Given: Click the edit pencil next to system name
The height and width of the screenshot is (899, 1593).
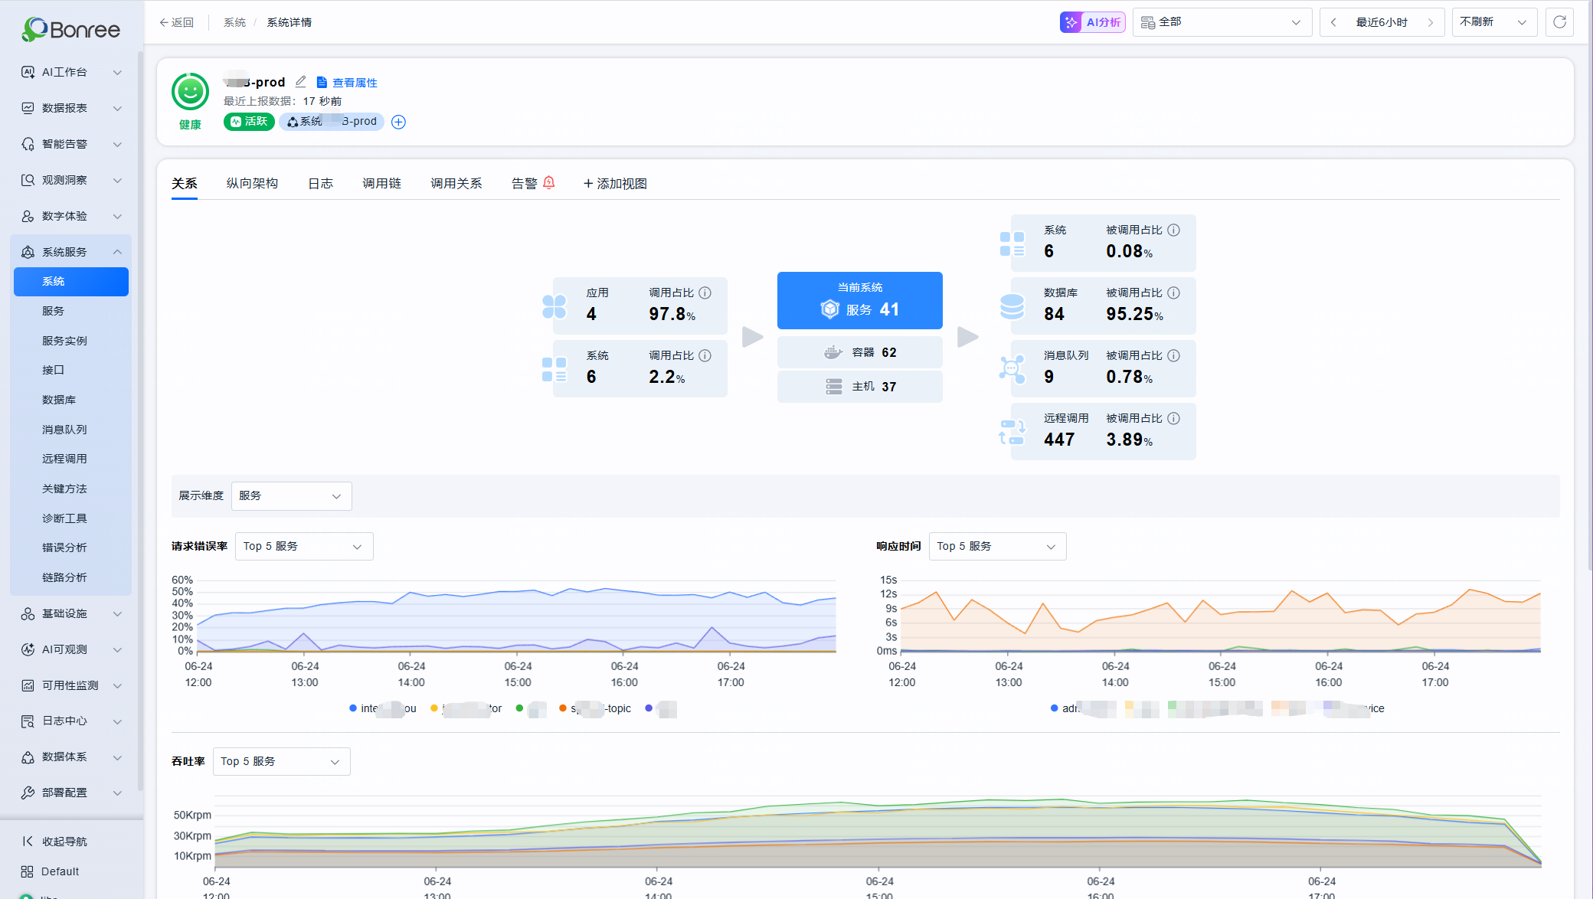Looking at the screenshot, I should click(301, 82).
